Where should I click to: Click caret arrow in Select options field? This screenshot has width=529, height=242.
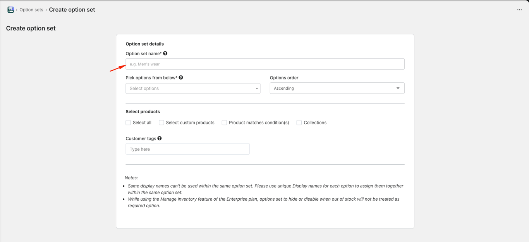pos(256,89)
